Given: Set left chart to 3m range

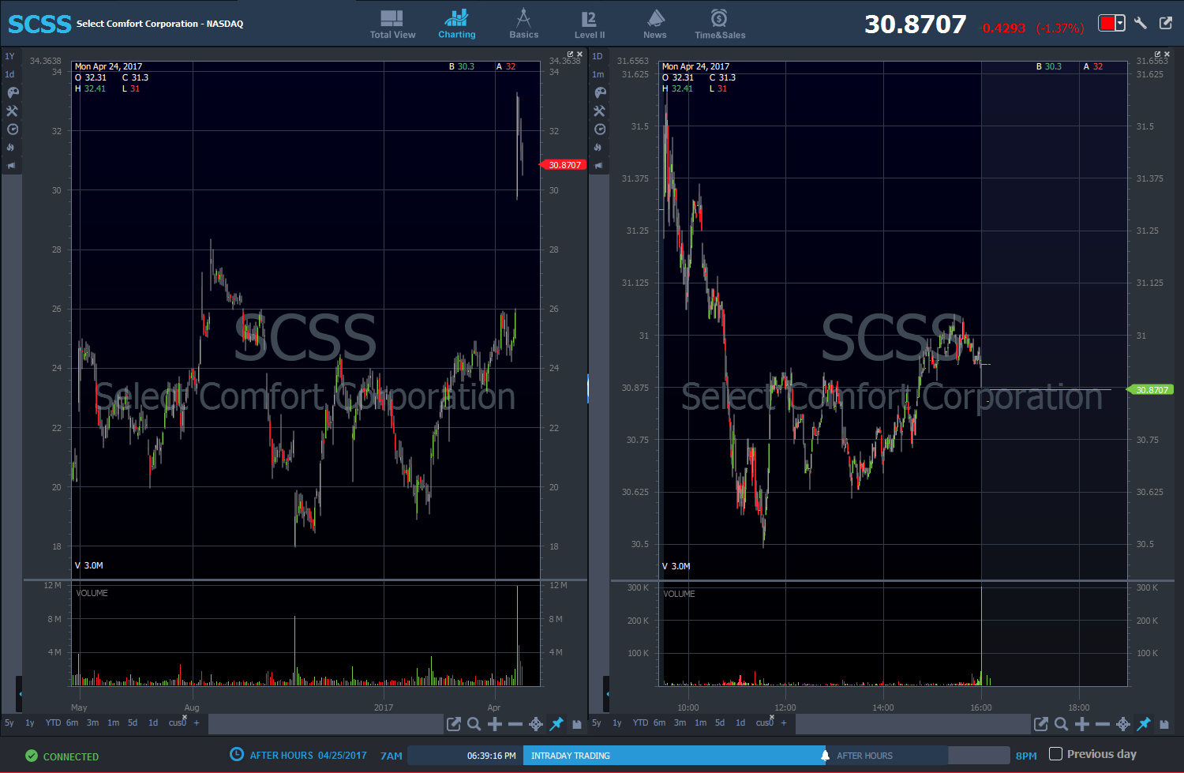Looking at the screenshot, I should point(92,722).
